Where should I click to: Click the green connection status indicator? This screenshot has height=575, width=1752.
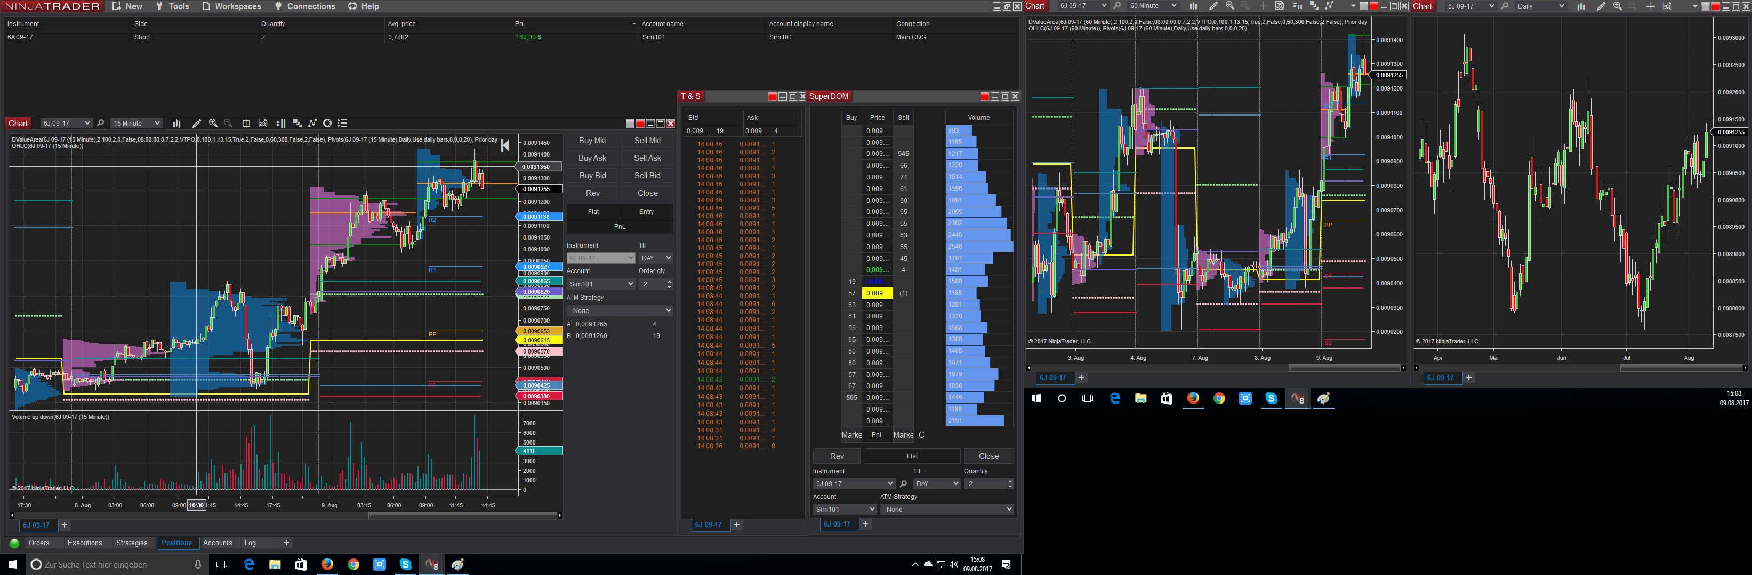(14, 543)
